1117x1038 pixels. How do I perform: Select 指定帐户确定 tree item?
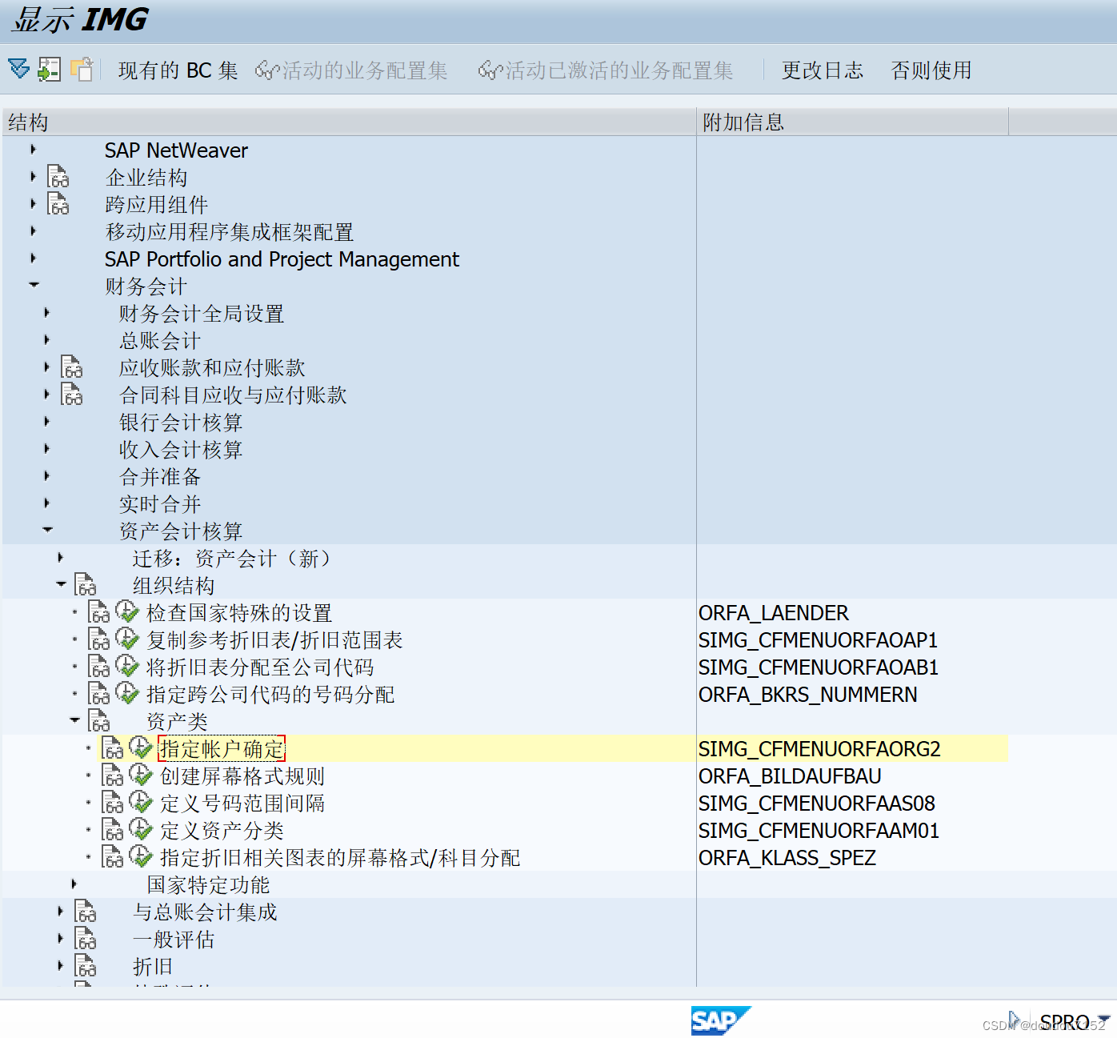tap(222, 749)
